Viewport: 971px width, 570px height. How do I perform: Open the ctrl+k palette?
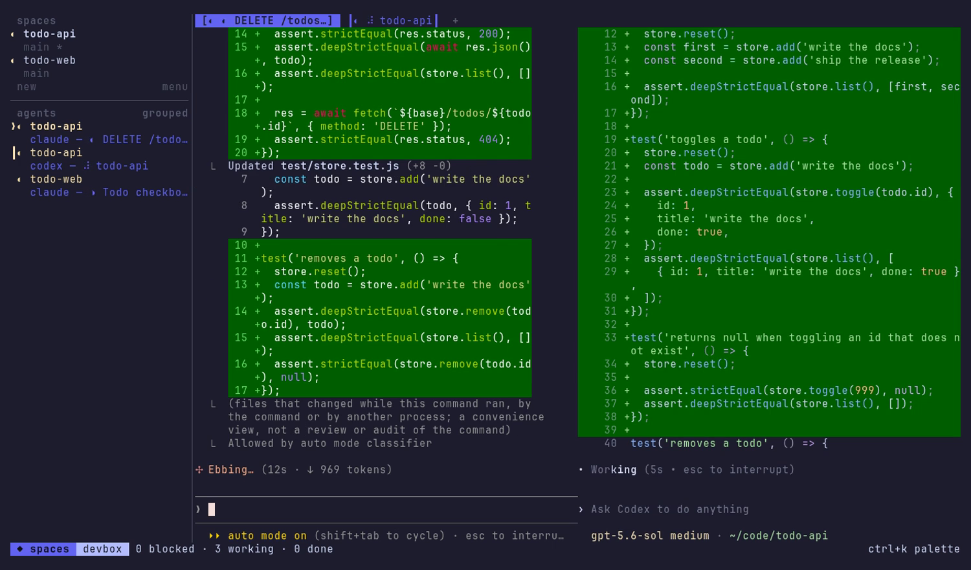(x=914, y=549)
